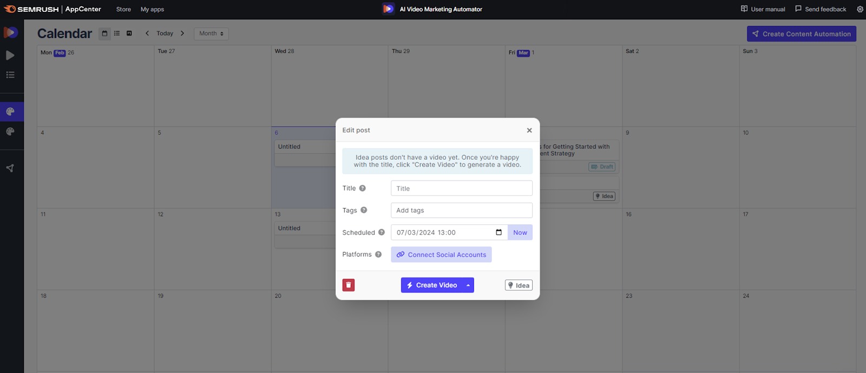Switch to the board view in the Calendar header
Image resolution: width=866 pixels, height=373 pixels.
(129, 34)
